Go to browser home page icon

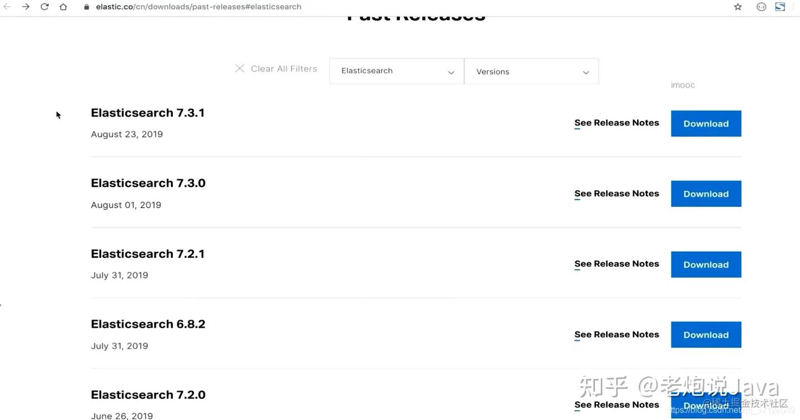(x=63, y=7)
